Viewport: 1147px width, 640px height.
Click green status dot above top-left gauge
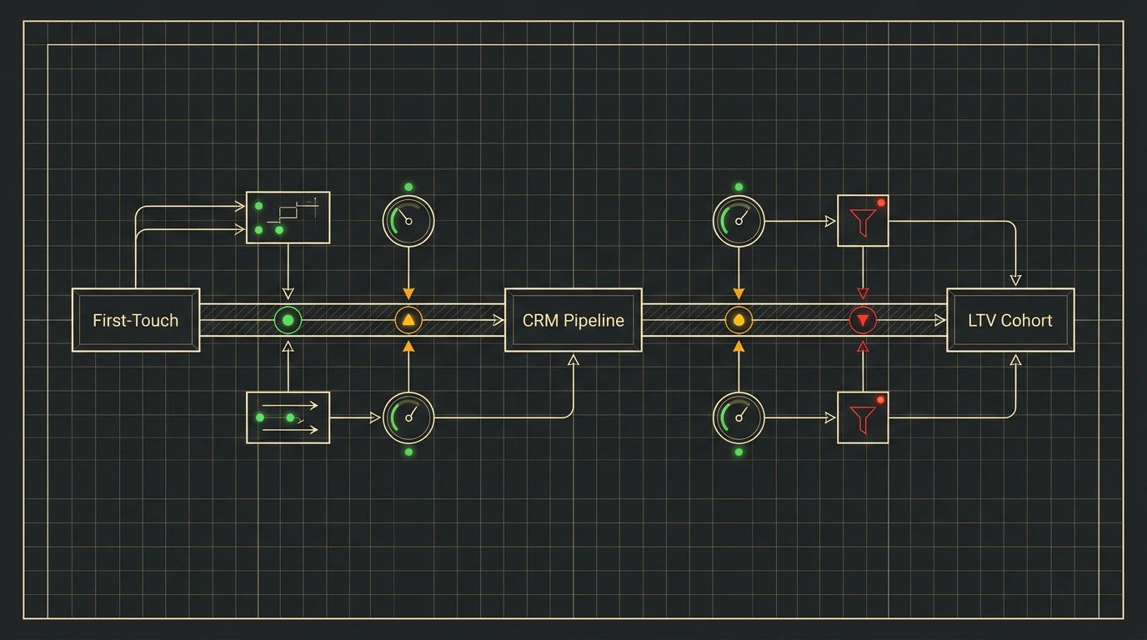[x=408, y=187]
